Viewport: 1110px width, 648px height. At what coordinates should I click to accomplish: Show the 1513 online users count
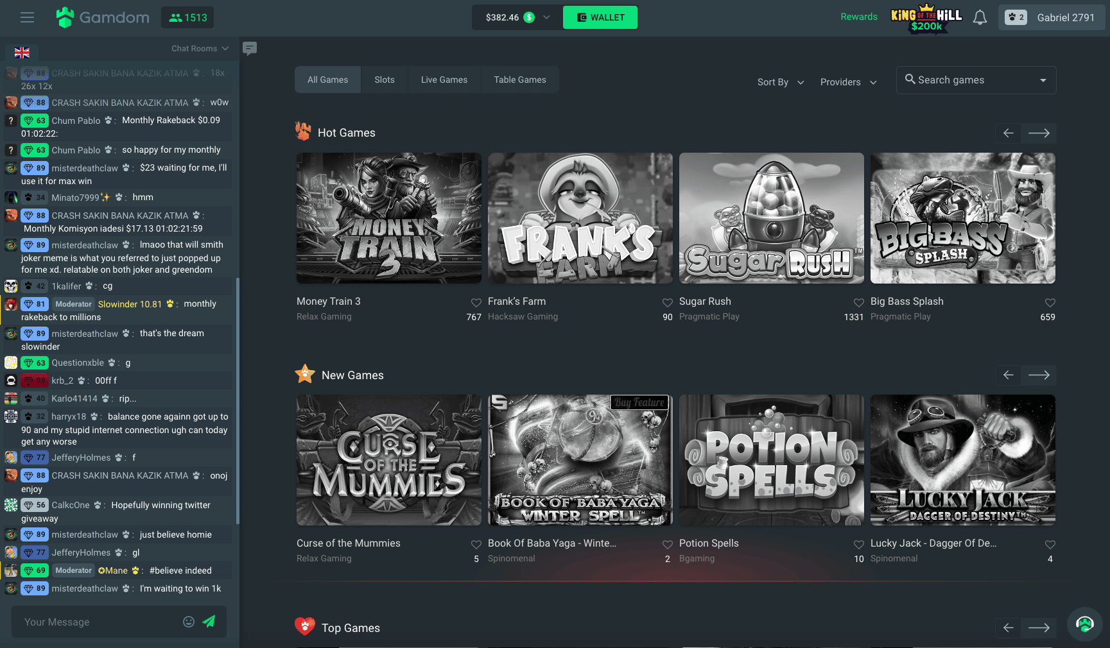pyautogui.click(x=187, y=17)
